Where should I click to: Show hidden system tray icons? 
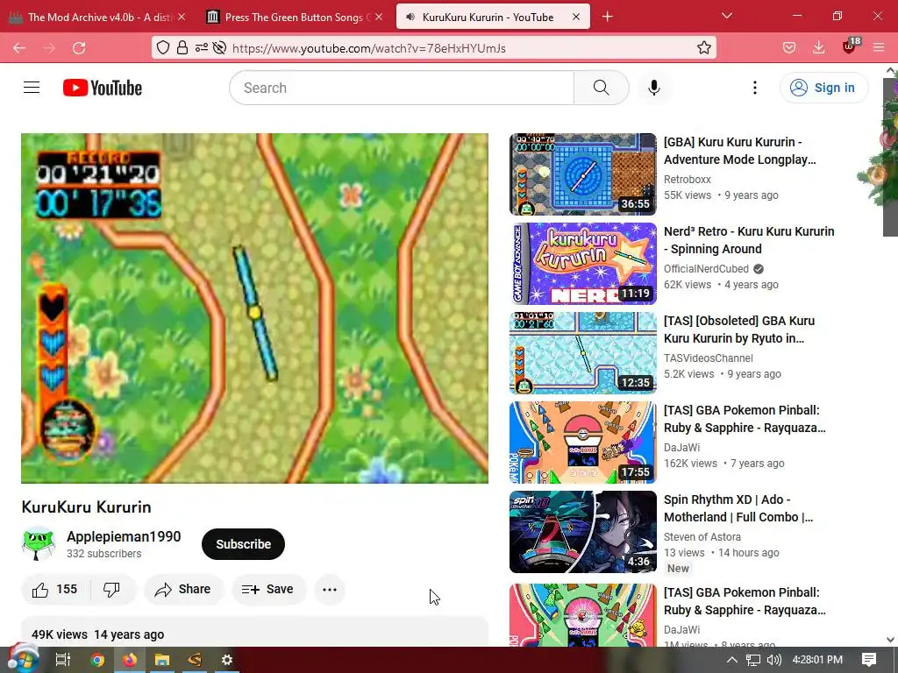pyautogui.click(x=731, y=660)
